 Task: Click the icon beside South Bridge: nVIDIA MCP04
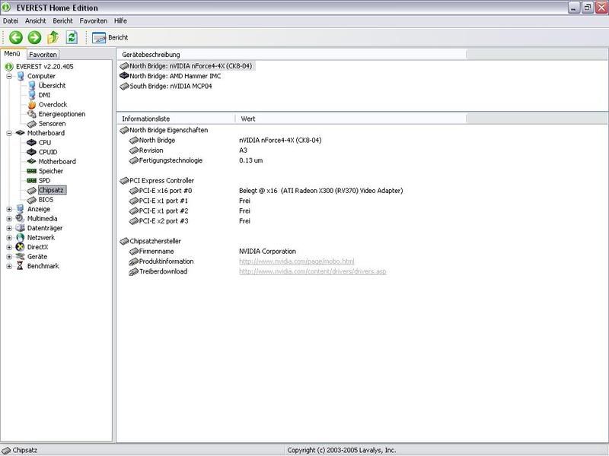click(x=124, y=86)
